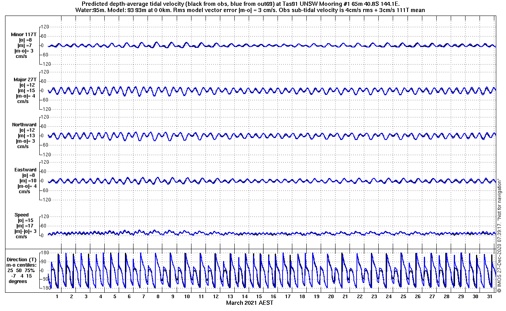This screenshot has height=311, width=506.
Task: Select the 'Eastward' panel label
Action: click(25, 170)
